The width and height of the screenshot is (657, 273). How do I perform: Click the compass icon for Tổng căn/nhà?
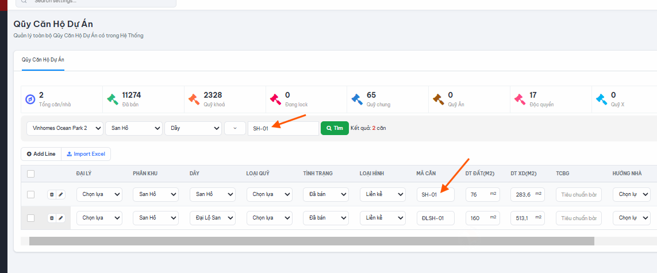(x=30, y=99)
